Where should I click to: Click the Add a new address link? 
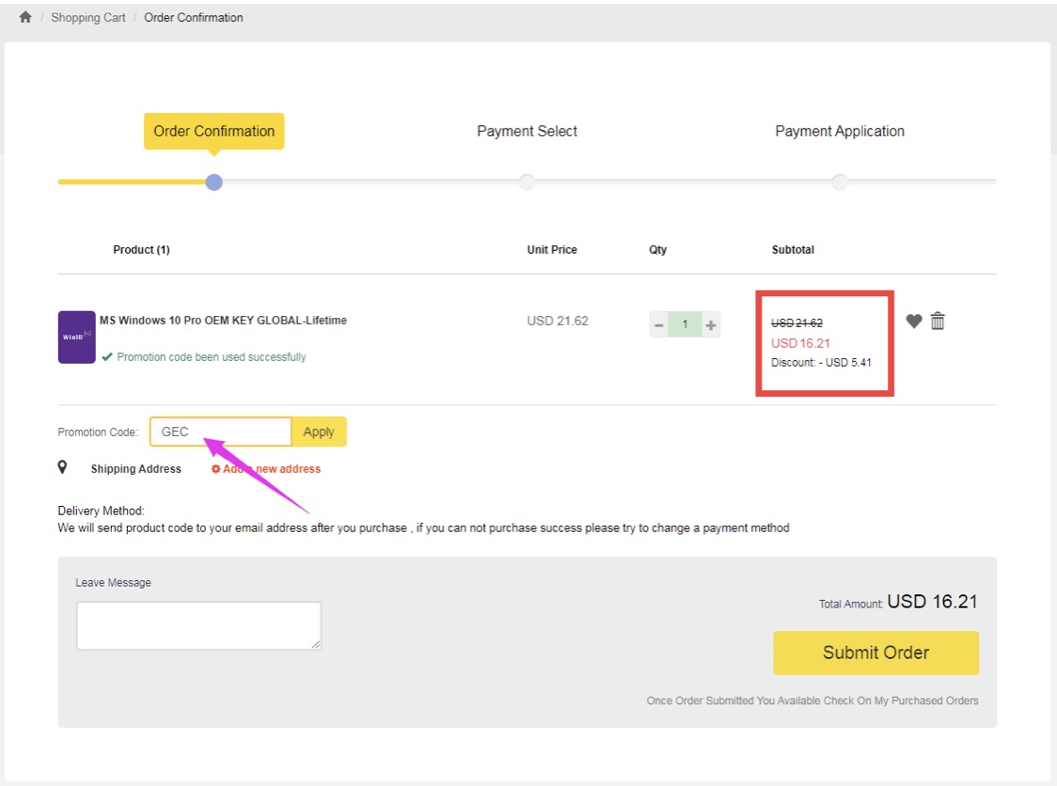[273, 468]
